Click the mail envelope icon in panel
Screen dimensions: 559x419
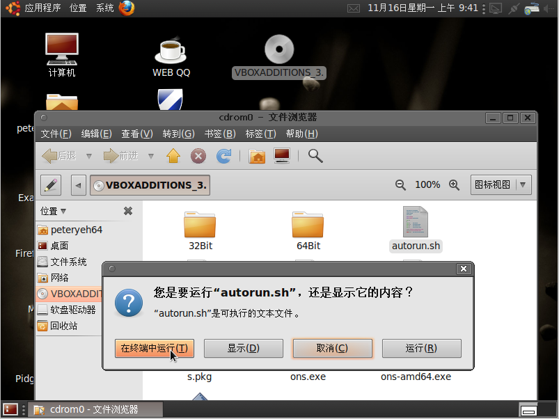tap(354, 8)
